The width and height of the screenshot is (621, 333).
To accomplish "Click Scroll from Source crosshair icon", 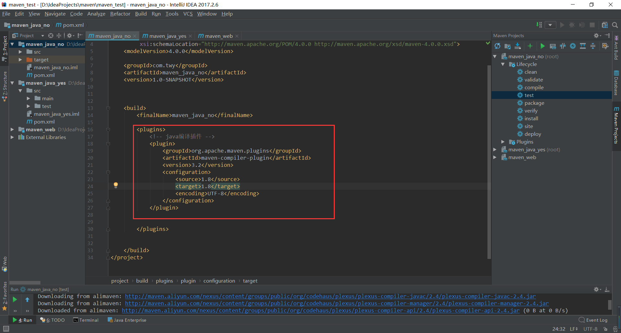I will (51, 36).
